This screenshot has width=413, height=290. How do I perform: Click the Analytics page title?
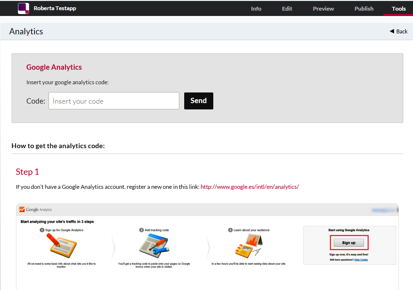[26, 31]
